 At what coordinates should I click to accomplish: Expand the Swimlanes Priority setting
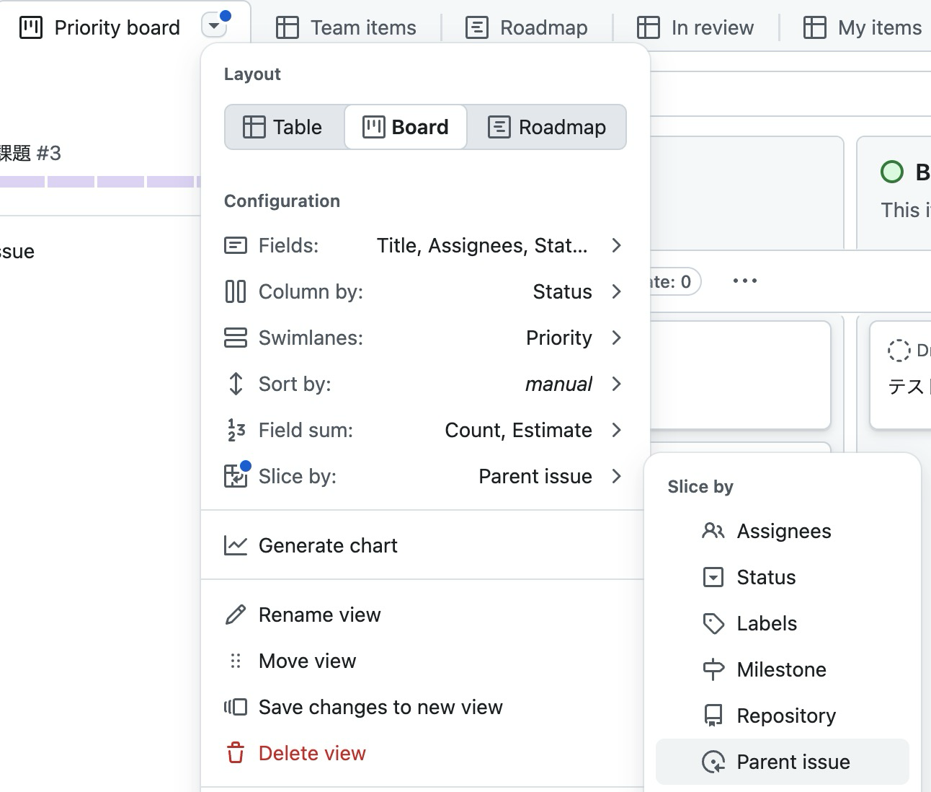point(425,338)
